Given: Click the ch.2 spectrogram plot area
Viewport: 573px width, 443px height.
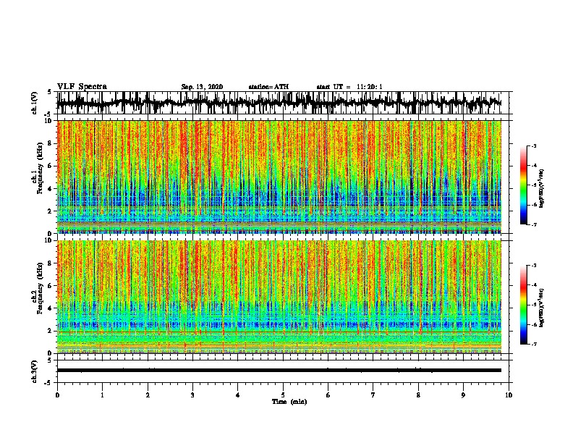Looking at the screenshot, I should [279, 297].
